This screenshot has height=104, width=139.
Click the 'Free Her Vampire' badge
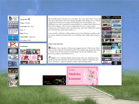107,25
